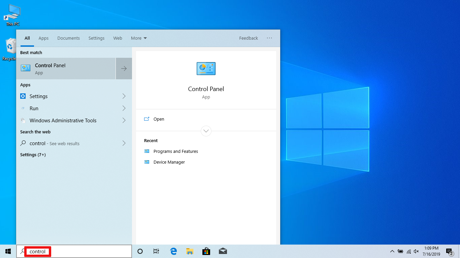Click the search box containing "control"

tap(74, 251)
